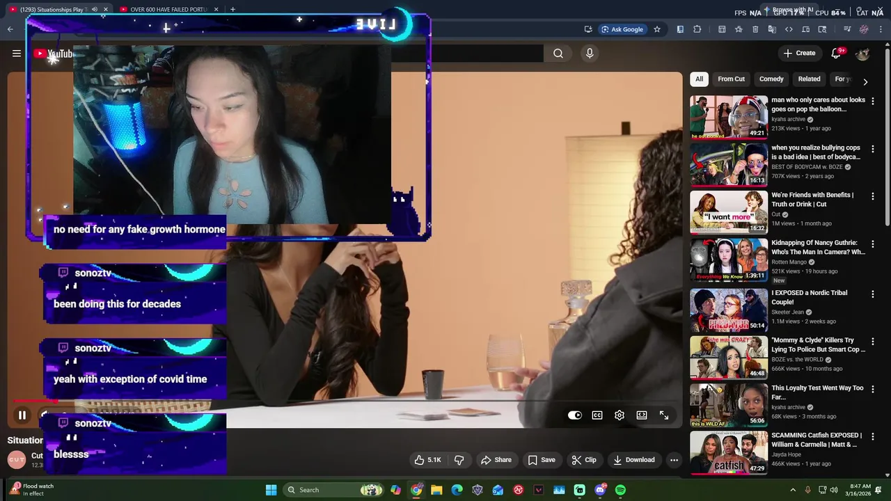Screen dimensions: 891x501
Task: Open File Explorer from the taskbar
Action: point(436,490)
